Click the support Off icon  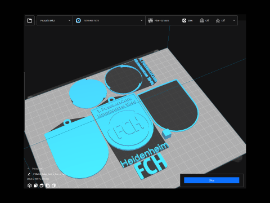click(x=202, y=20)
